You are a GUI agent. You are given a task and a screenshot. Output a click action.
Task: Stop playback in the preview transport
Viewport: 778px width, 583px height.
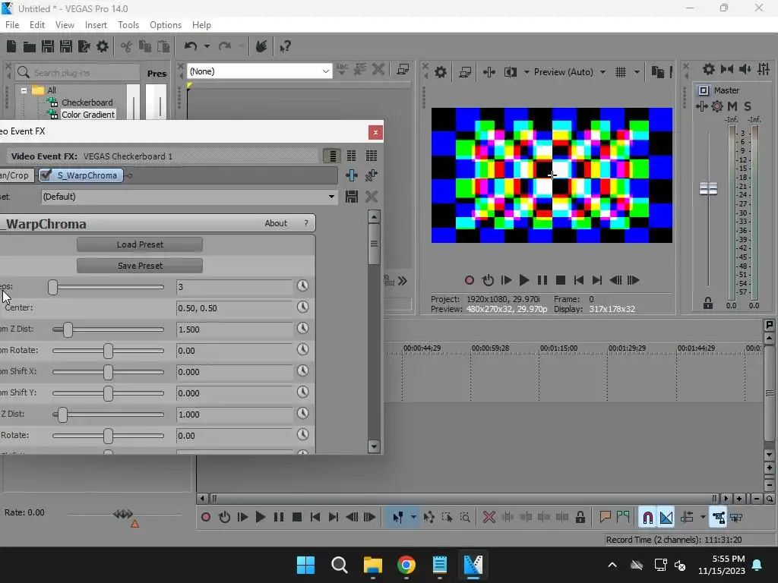(x=561, y=280)
